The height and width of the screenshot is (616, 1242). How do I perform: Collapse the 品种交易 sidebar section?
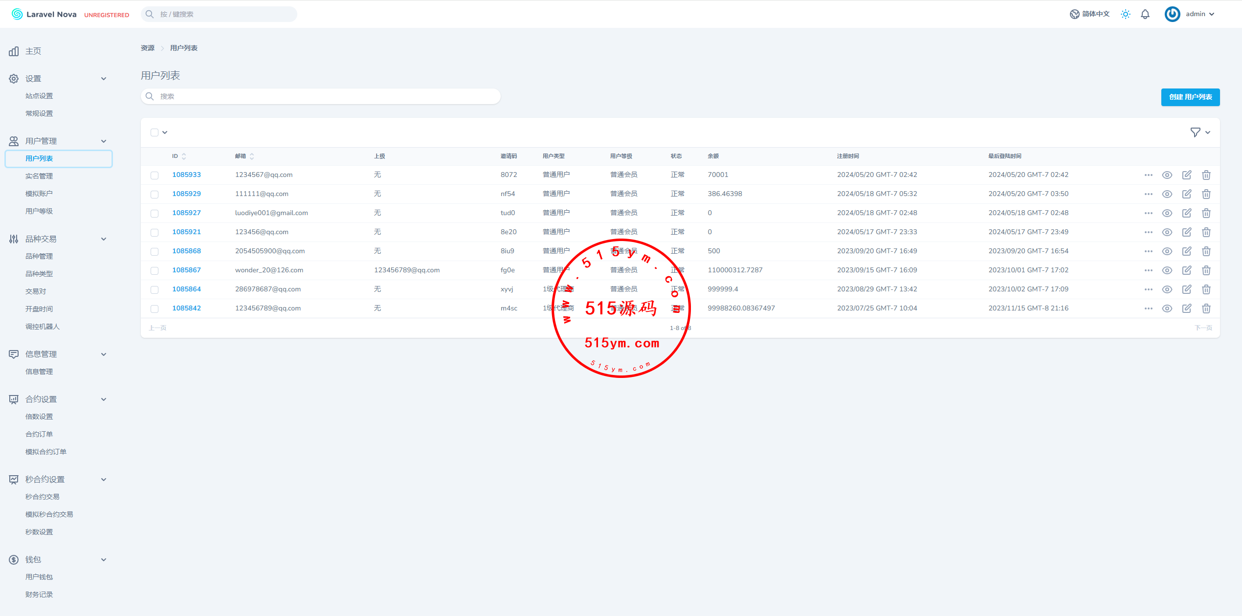104,239
